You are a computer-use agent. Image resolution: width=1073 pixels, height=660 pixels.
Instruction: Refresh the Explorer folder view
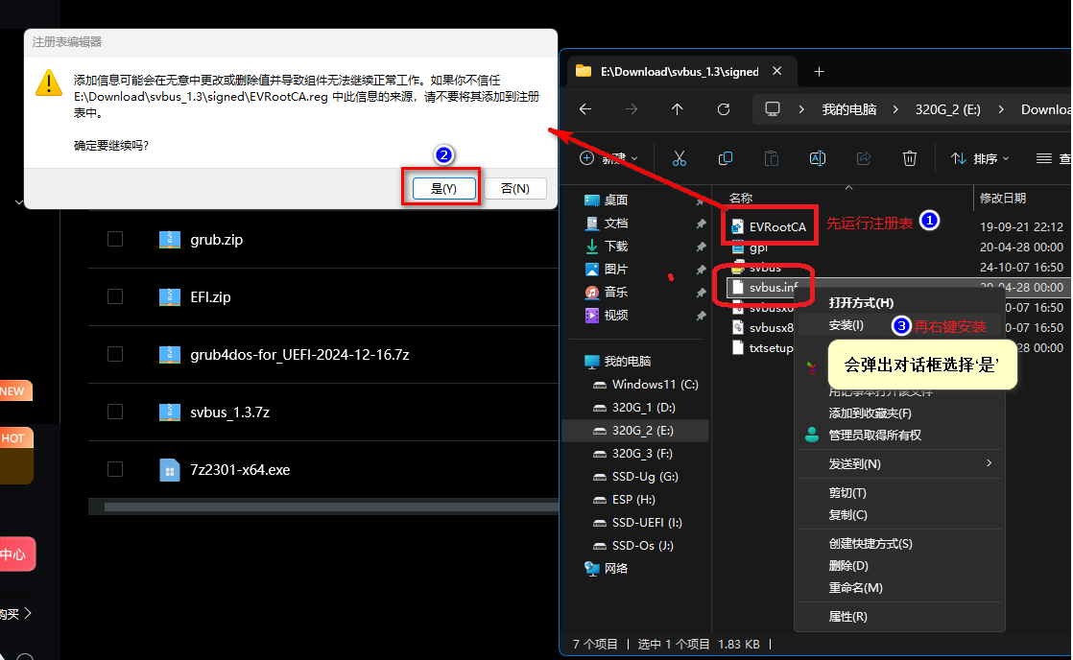click(x=724, y=109)
